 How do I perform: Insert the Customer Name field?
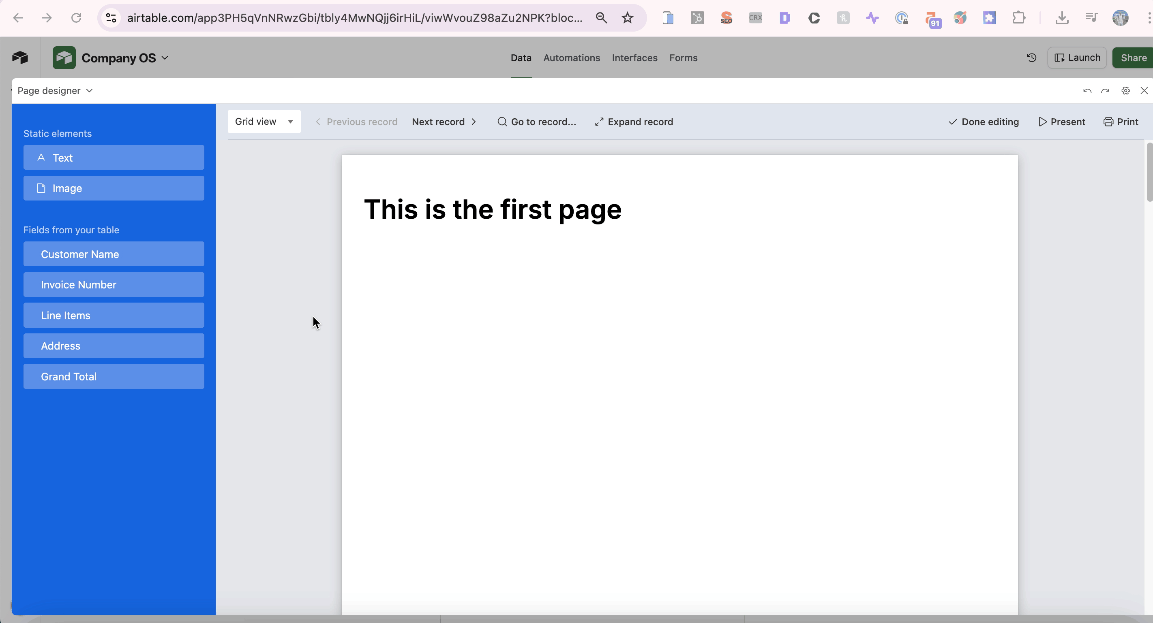(114, 254)
